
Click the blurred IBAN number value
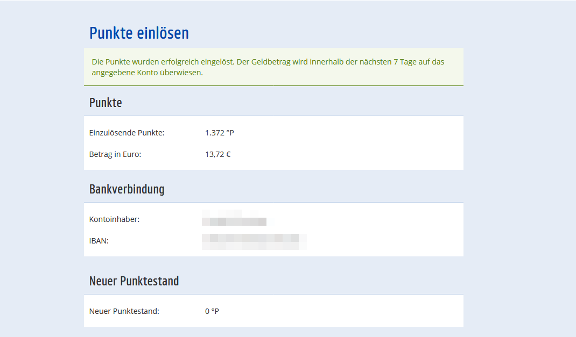pyautogui.click(x=253, y=241)
